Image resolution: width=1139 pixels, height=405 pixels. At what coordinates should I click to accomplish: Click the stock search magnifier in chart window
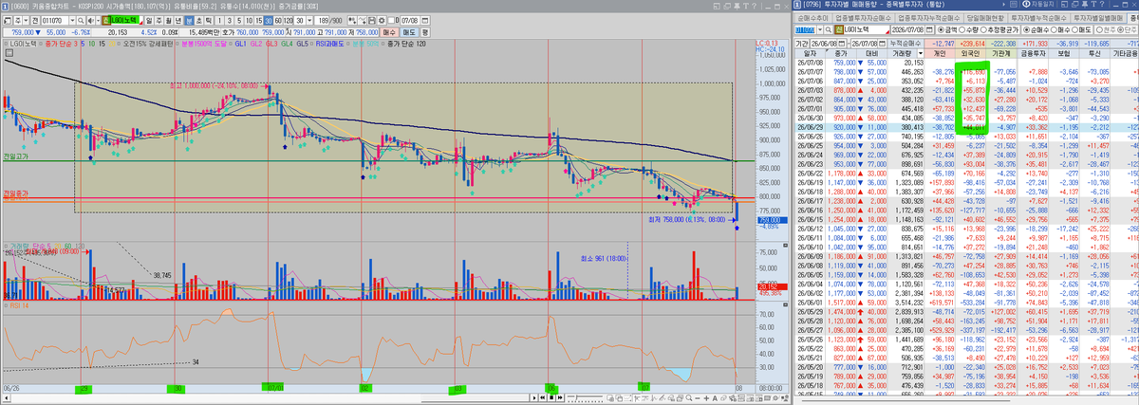pos(81,20)
